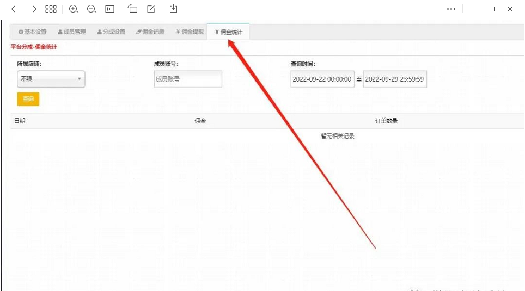Screen dimensions: 525x291
Task: Open the 成员管理 tab
Action: pyautogui.click(x=72, y=32)
